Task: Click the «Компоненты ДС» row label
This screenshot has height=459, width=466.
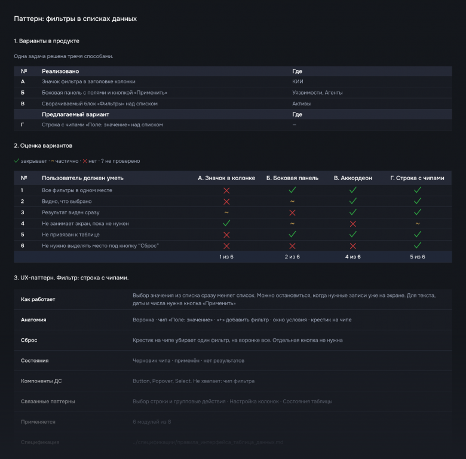Action: pyautogui.click(x=41, y=381)
